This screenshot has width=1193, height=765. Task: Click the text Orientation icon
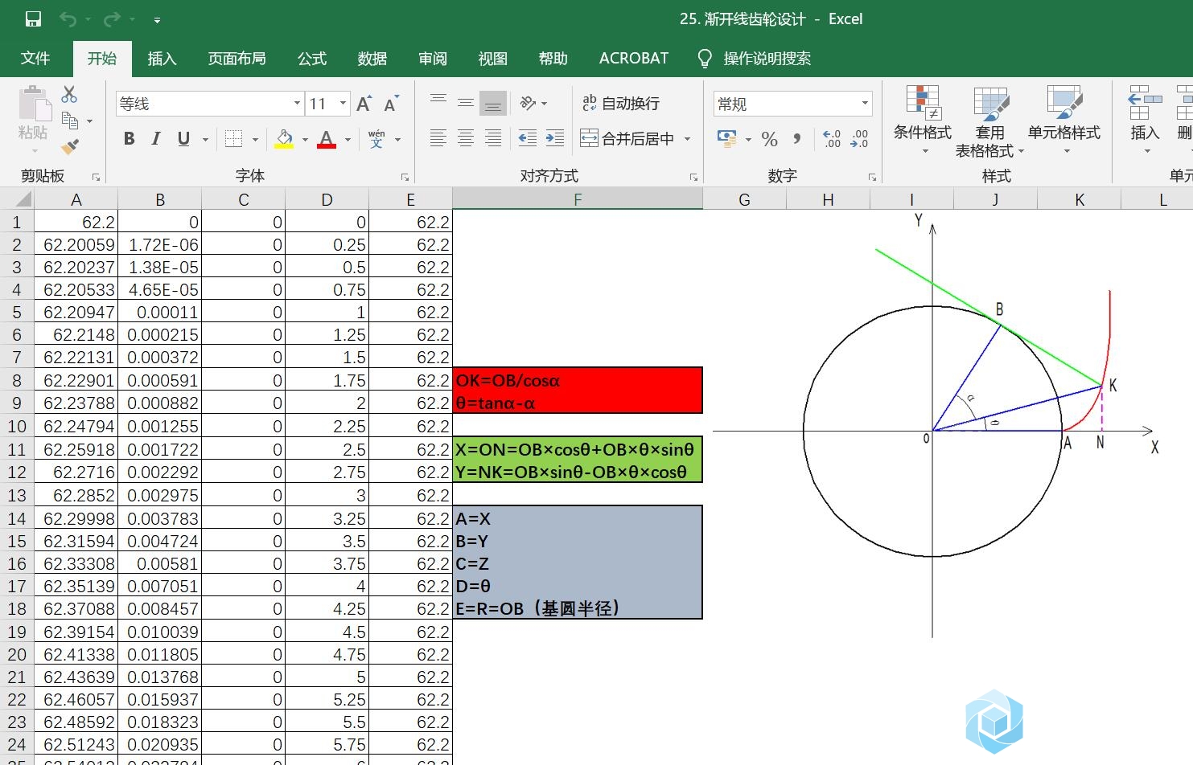pyautogui.click(x=529, y=103)
